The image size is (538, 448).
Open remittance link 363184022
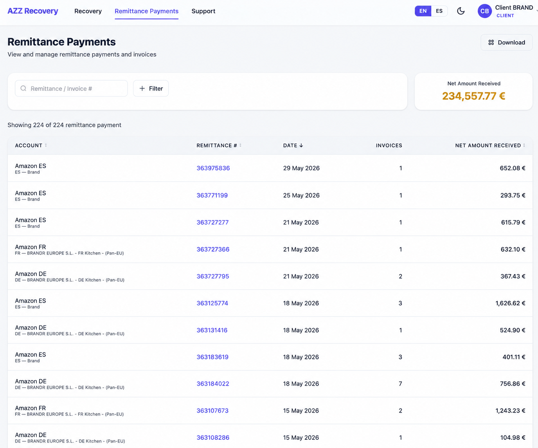[213, 384]
